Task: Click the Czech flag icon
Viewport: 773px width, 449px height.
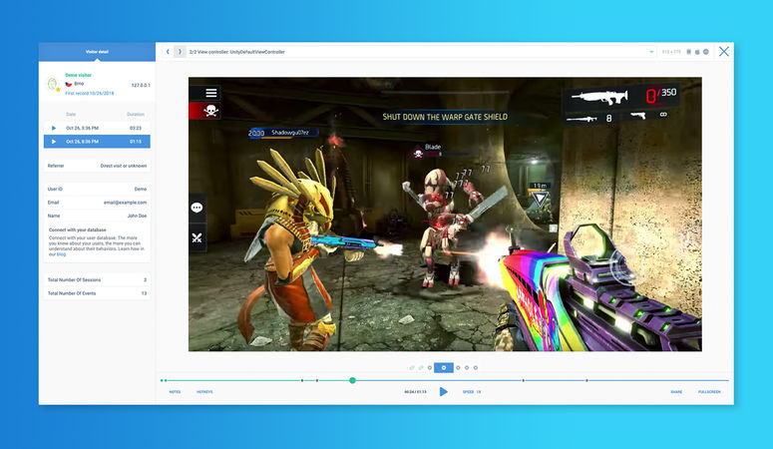Action: pyautogui.click(x=69, y=84)
